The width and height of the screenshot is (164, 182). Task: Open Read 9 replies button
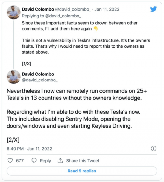pyautogui.click(x=82, y=171)
